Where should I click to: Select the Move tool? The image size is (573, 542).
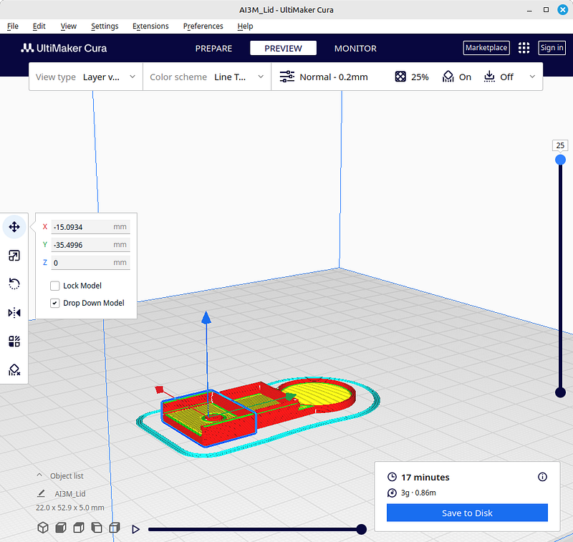point(14,227)
